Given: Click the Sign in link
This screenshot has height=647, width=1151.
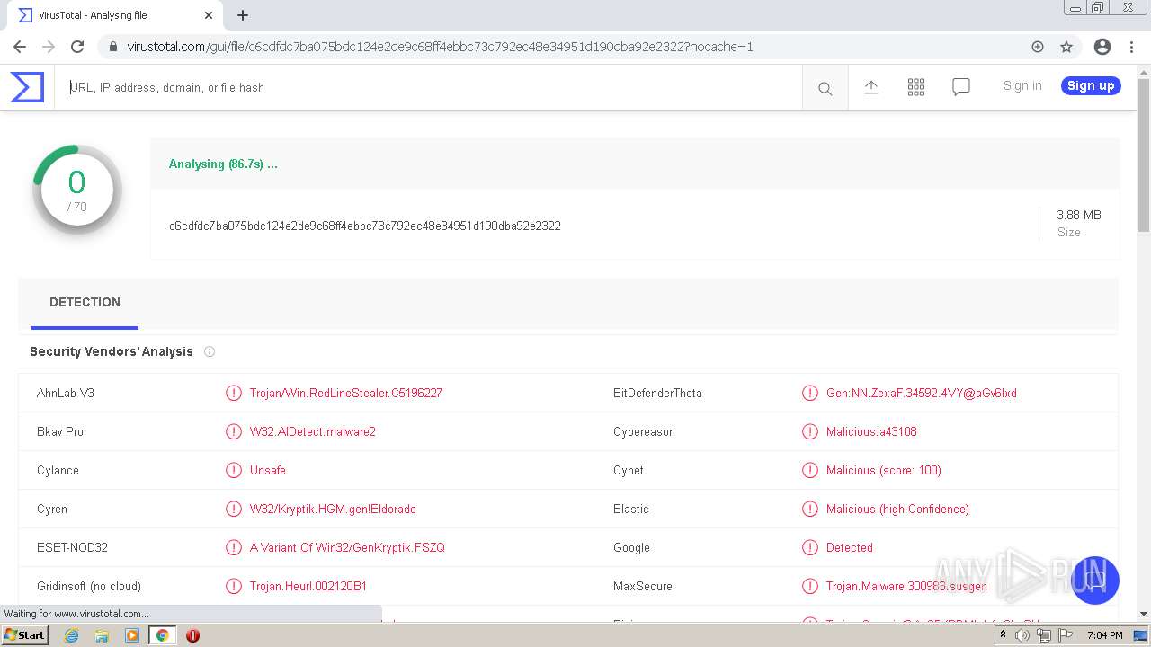Looking at the screenshot, I should click(1022, 86).
